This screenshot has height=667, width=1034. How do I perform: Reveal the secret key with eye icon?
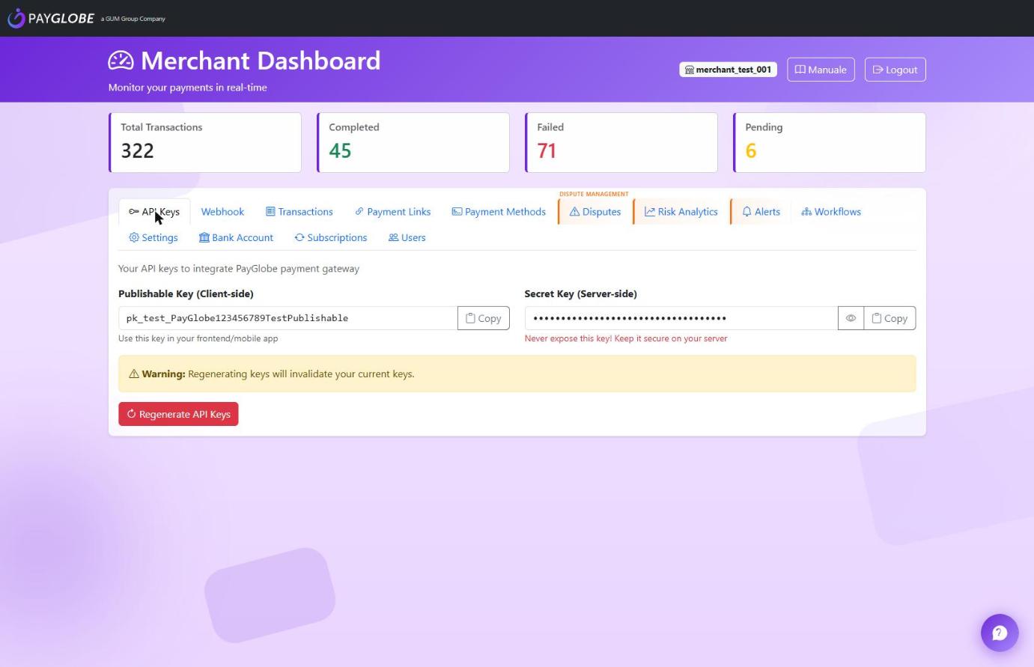tap(851, 318)
